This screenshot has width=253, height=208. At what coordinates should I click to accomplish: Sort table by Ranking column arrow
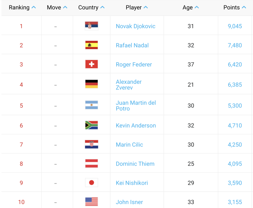tap(33, 7)
